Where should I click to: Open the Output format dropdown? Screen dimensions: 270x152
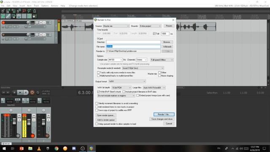tap(127, 81)
